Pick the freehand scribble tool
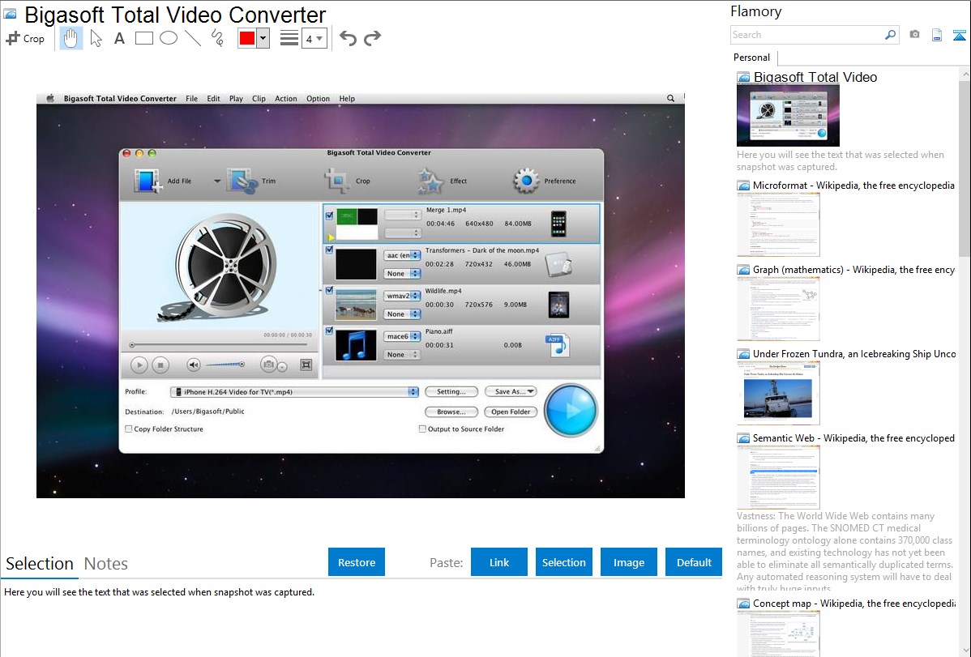The image size is (971, 657). (x=216, y=38)
